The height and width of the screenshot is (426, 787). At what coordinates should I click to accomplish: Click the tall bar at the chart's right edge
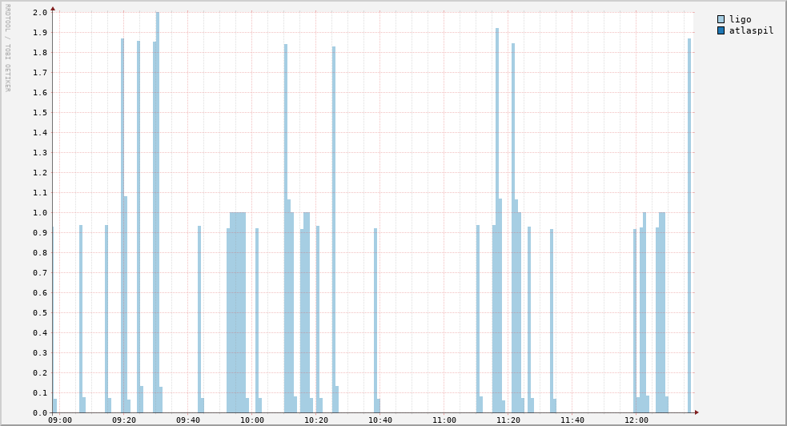tap(689, 224)
